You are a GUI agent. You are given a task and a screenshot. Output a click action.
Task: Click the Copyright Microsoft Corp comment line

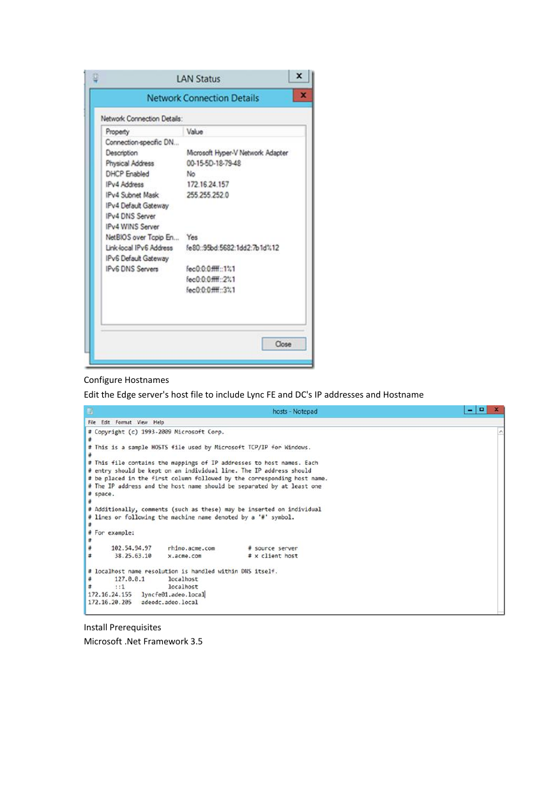coord(156,431)
